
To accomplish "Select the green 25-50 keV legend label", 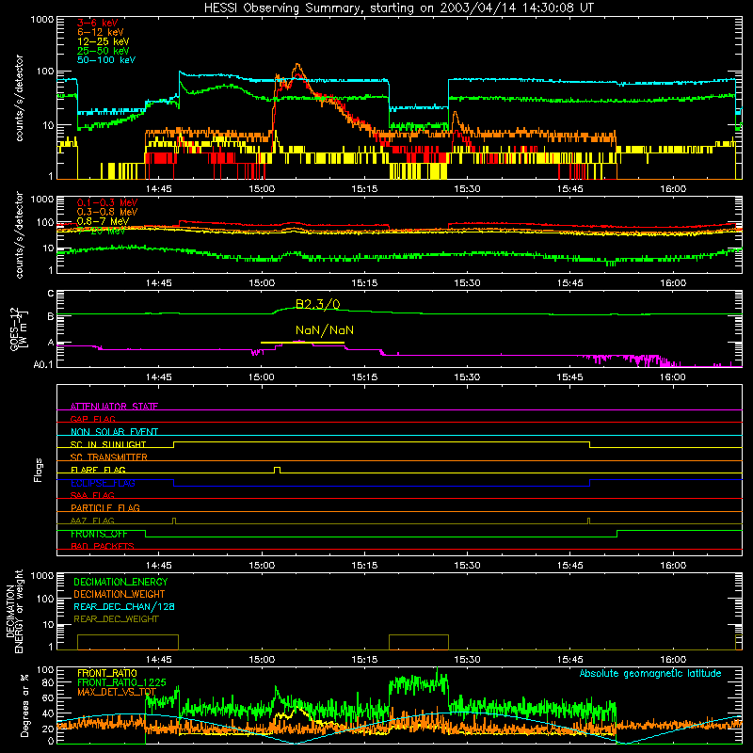I will click(x=104, y=51).
